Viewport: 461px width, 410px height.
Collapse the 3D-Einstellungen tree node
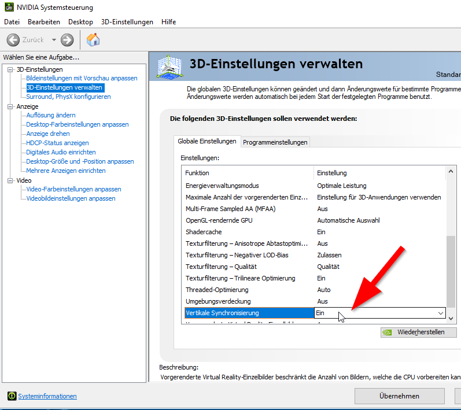[x=10, y=69]
